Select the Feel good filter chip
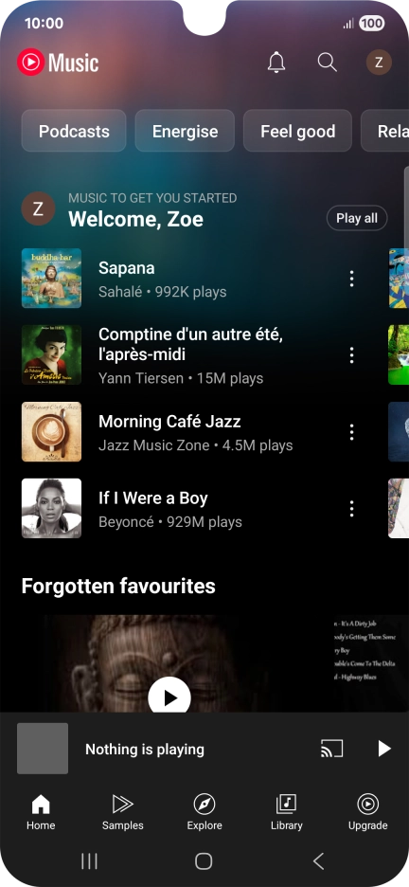Image resolution: width=409 pixels, height=887 pixels. (x=297, y=131)
